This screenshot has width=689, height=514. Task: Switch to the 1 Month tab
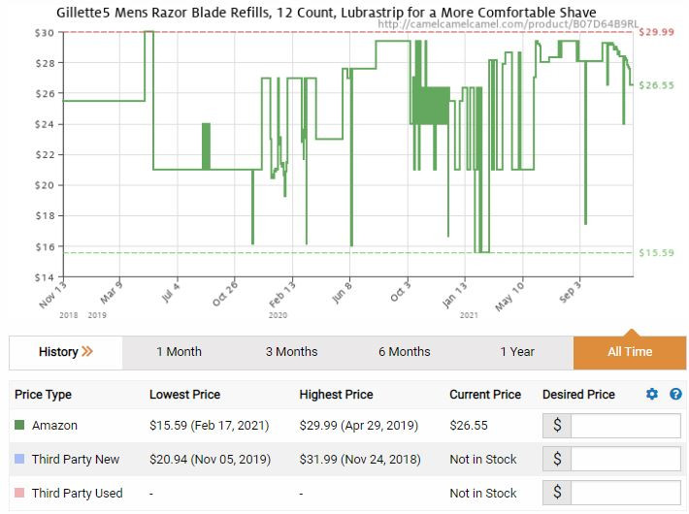click(x=179, y=352)
